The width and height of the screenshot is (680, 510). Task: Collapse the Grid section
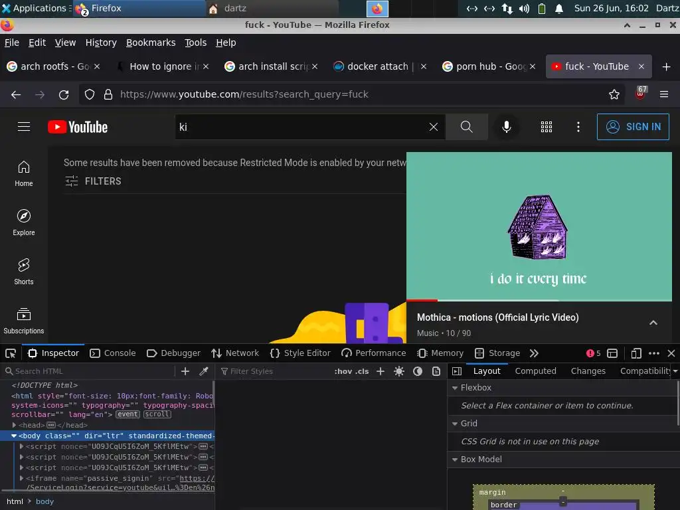tap(455, 424)
